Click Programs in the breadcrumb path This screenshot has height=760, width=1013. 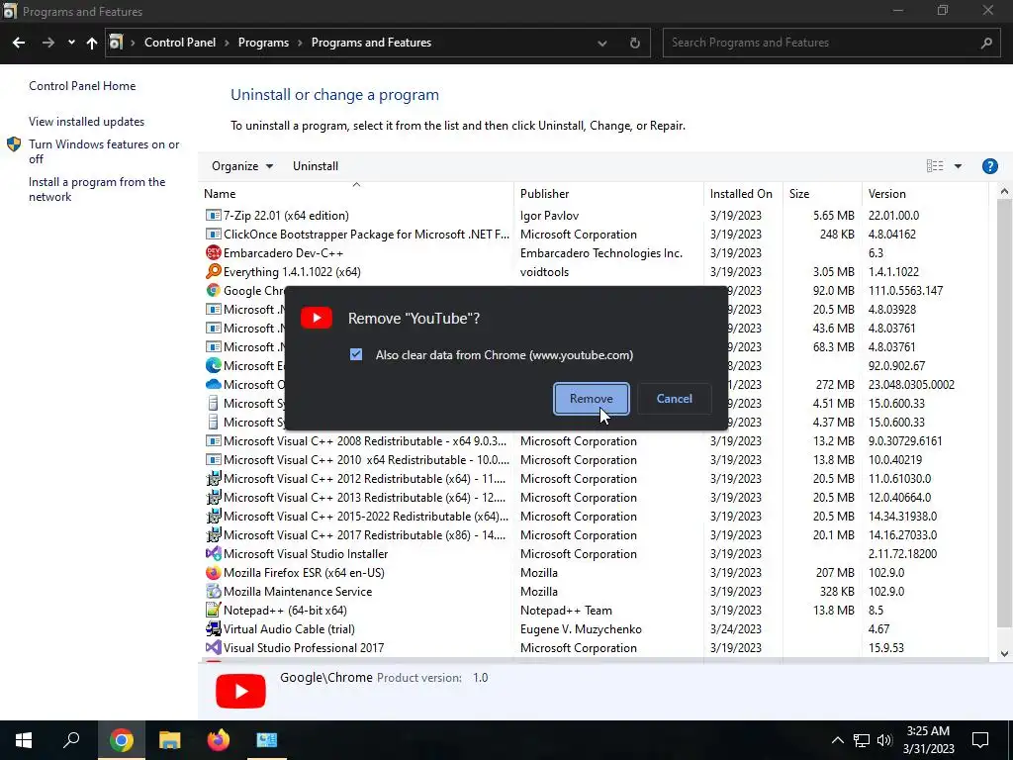(x=263, y=43)
